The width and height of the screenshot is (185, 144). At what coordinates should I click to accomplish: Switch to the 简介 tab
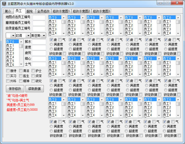8,11
